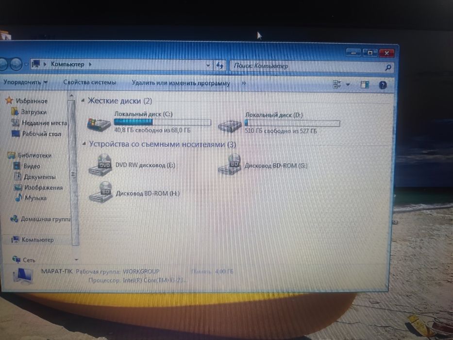Collapse the Устройства со съемными носителями group
The height and width of the screenshot is (340, 453).
pos(84,144)
